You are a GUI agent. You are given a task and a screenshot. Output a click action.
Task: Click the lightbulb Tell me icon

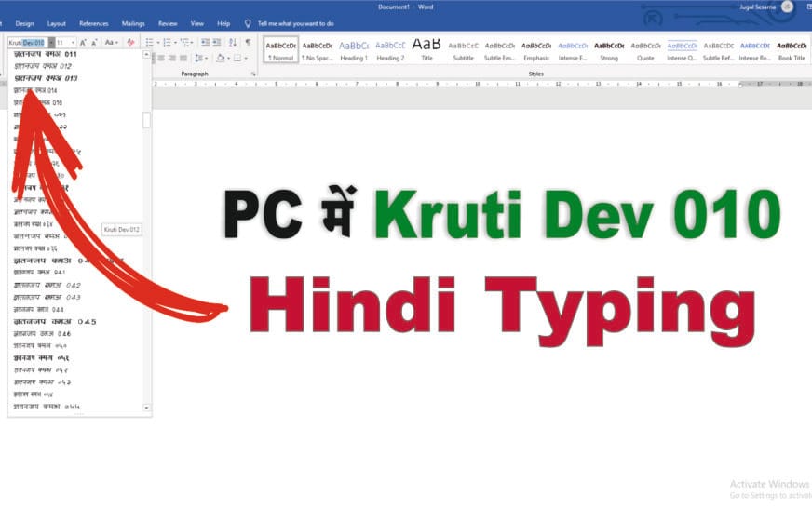point(248,24)
